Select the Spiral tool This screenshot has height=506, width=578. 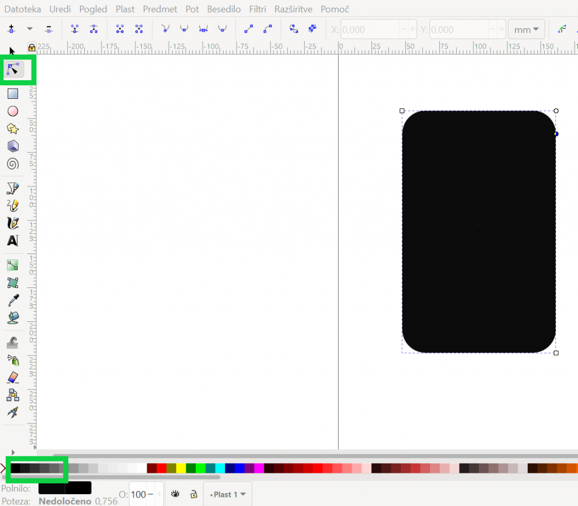point(13,164)
